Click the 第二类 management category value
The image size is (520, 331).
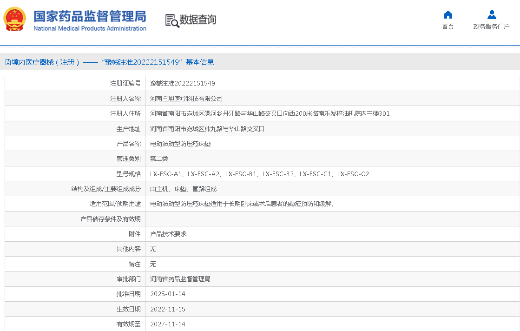coord(159,159)
